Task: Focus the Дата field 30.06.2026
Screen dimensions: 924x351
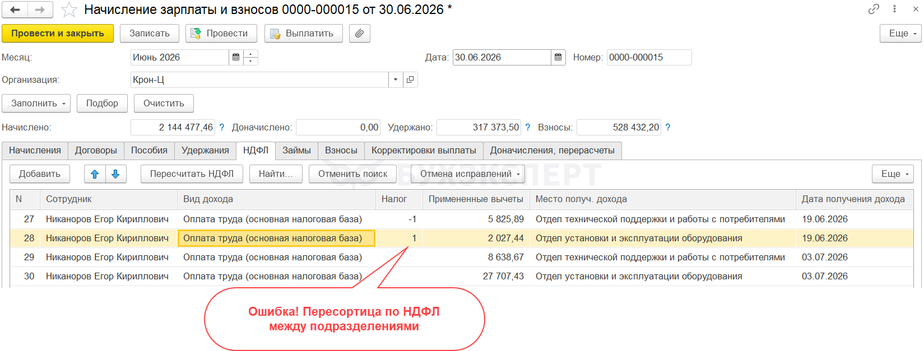Action: 502,58
